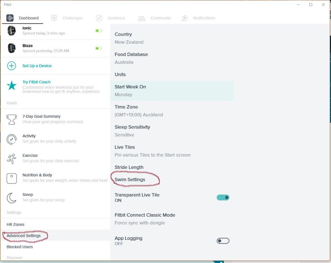This screenshot has width=331, height=263.
Task: Maximize the Fitbit window
Action: pos(311,5)
